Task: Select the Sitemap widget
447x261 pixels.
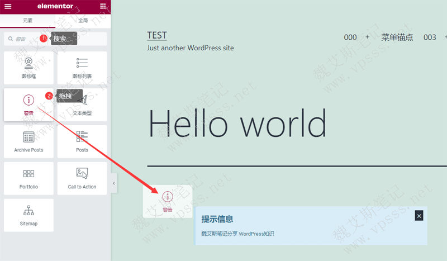Action: click(x=28, y=215)
